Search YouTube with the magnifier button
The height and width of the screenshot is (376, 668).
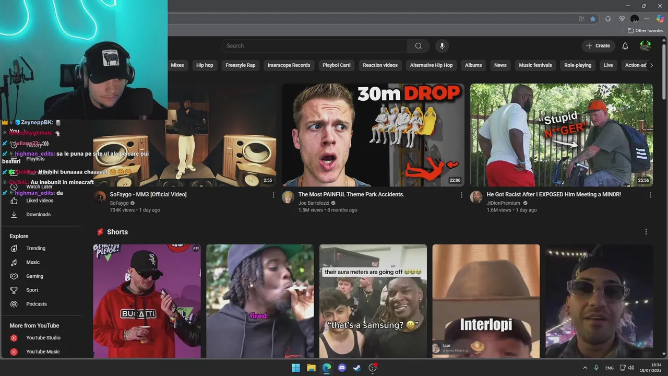click(x=418, y=46)
